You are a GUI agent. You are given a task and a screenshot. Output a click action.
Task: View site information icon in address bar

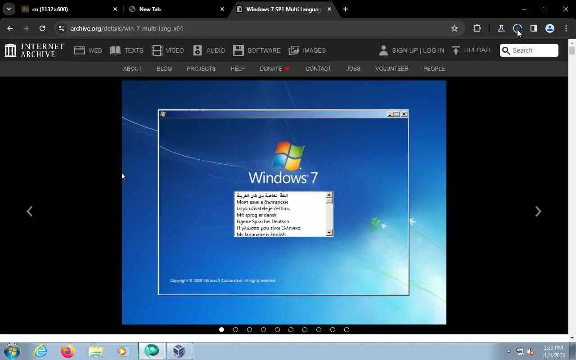pyautogui.click(x=62, y=28)
